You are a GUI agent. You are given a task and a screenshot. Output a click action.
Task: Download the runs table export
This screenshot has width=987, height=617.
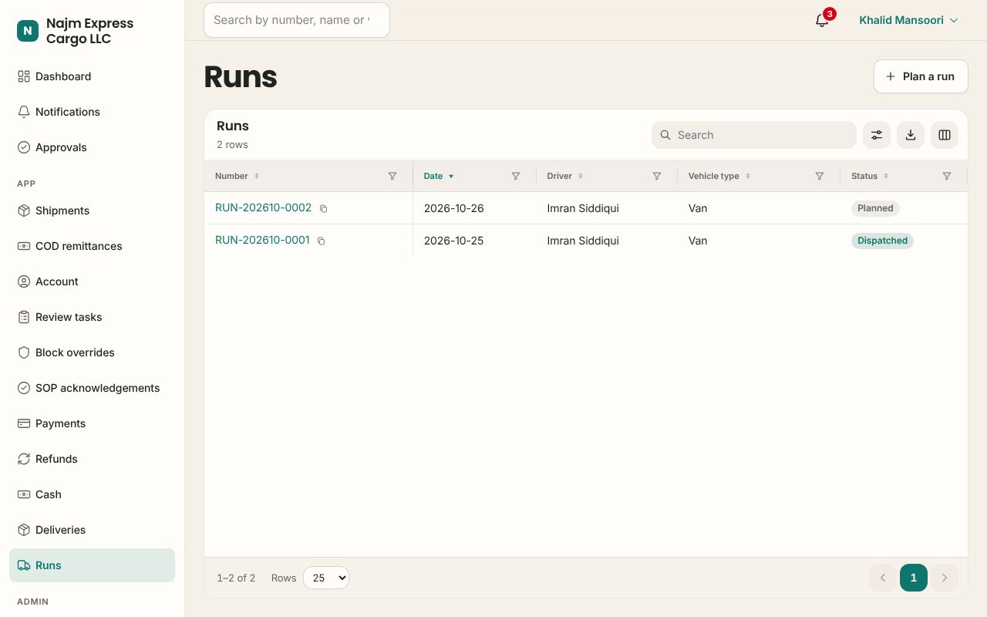(911, 135)
